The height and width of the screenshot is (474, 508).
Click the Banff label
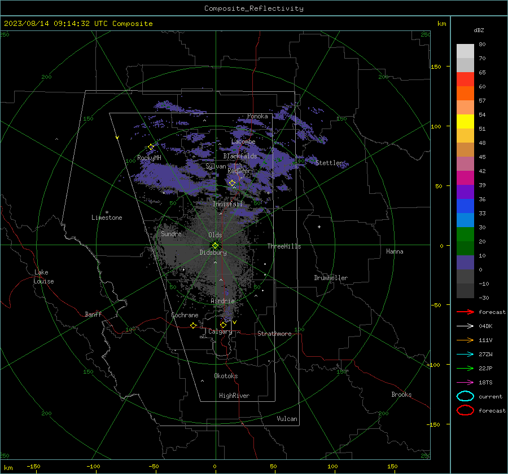point(93,314)
